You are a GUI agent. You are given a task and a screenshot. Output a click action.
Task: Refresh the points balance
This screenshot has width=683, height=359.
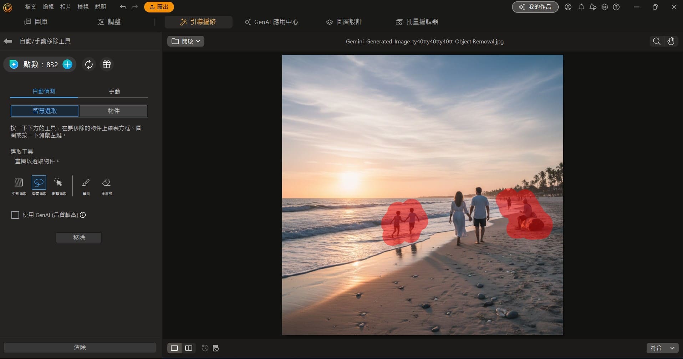point(89,64)
